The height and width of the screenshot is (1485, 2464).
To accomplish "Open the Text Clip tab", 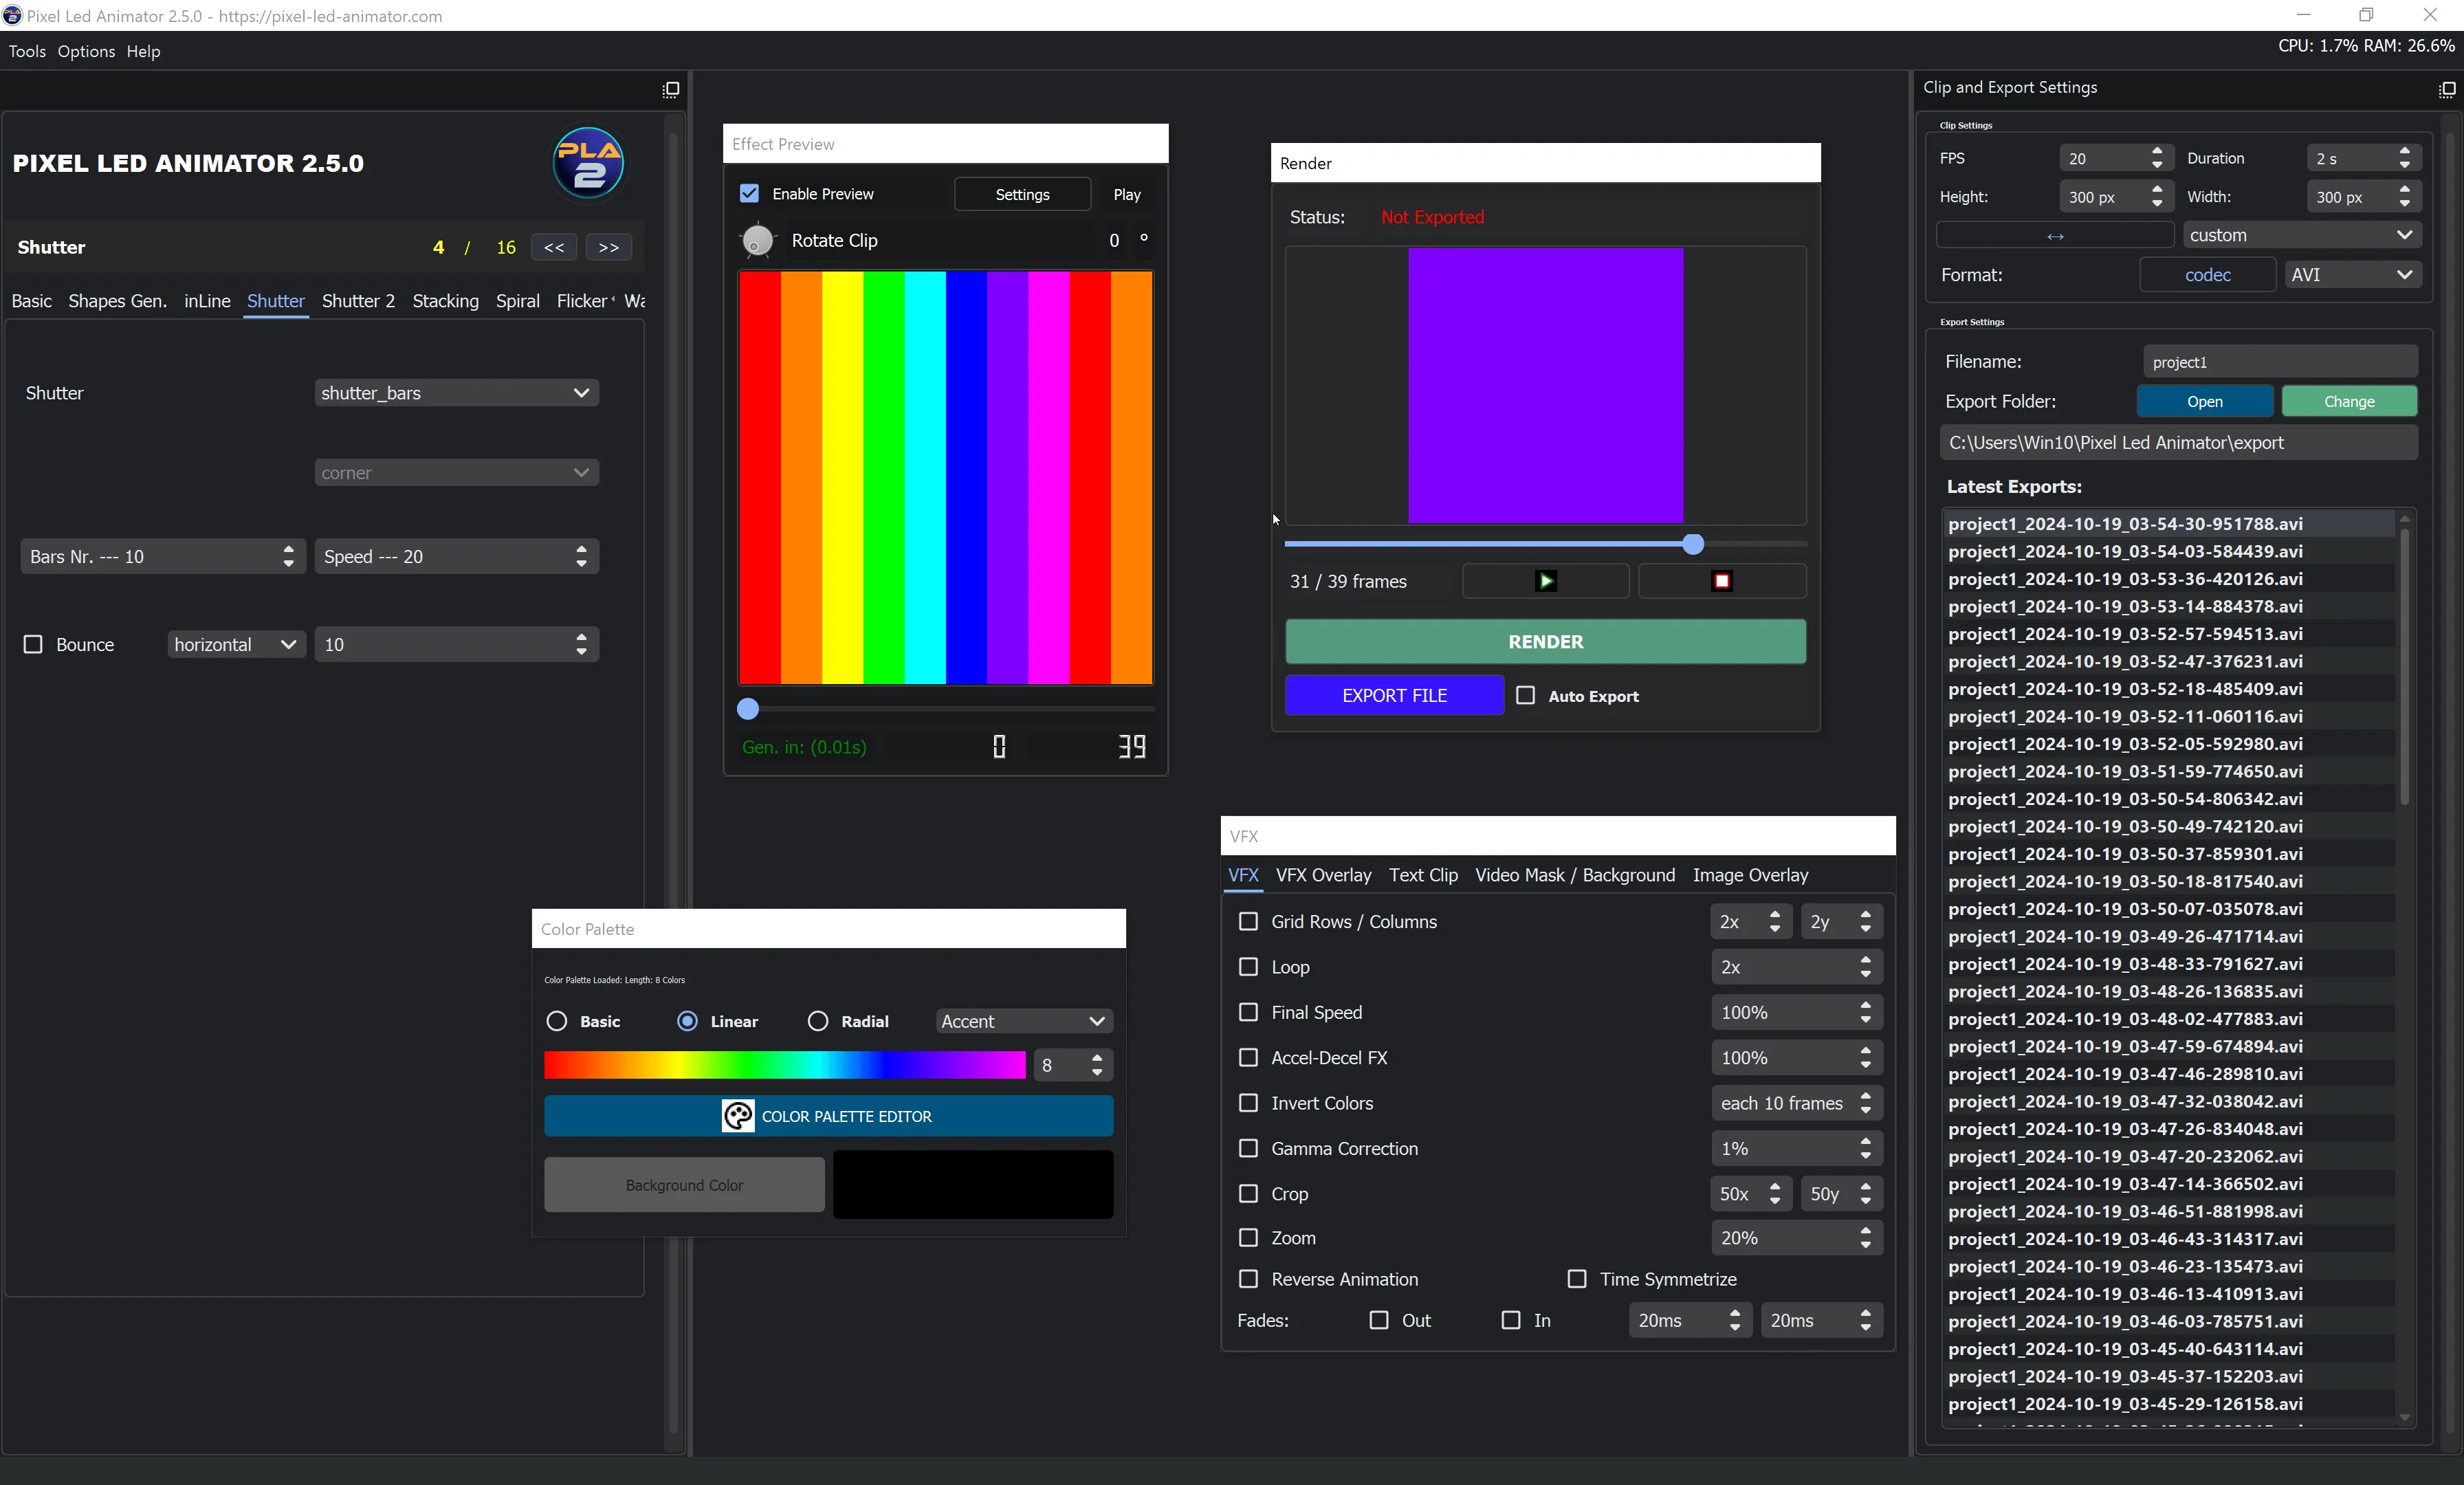I will pos(1423,875).
